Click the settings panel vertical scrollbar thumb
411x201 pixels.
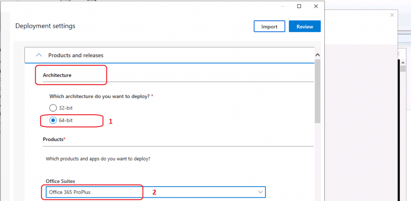pyautogui.click(x=317, y=91)
